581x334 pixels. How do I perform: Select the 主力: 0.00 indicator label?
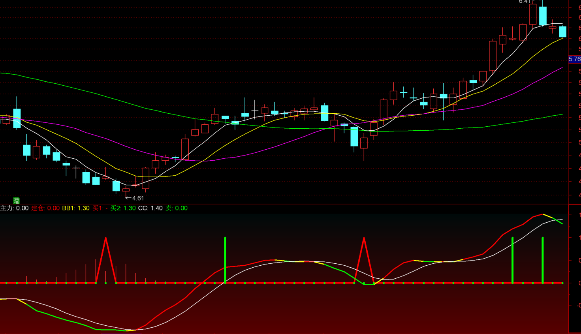click(14, 208)
